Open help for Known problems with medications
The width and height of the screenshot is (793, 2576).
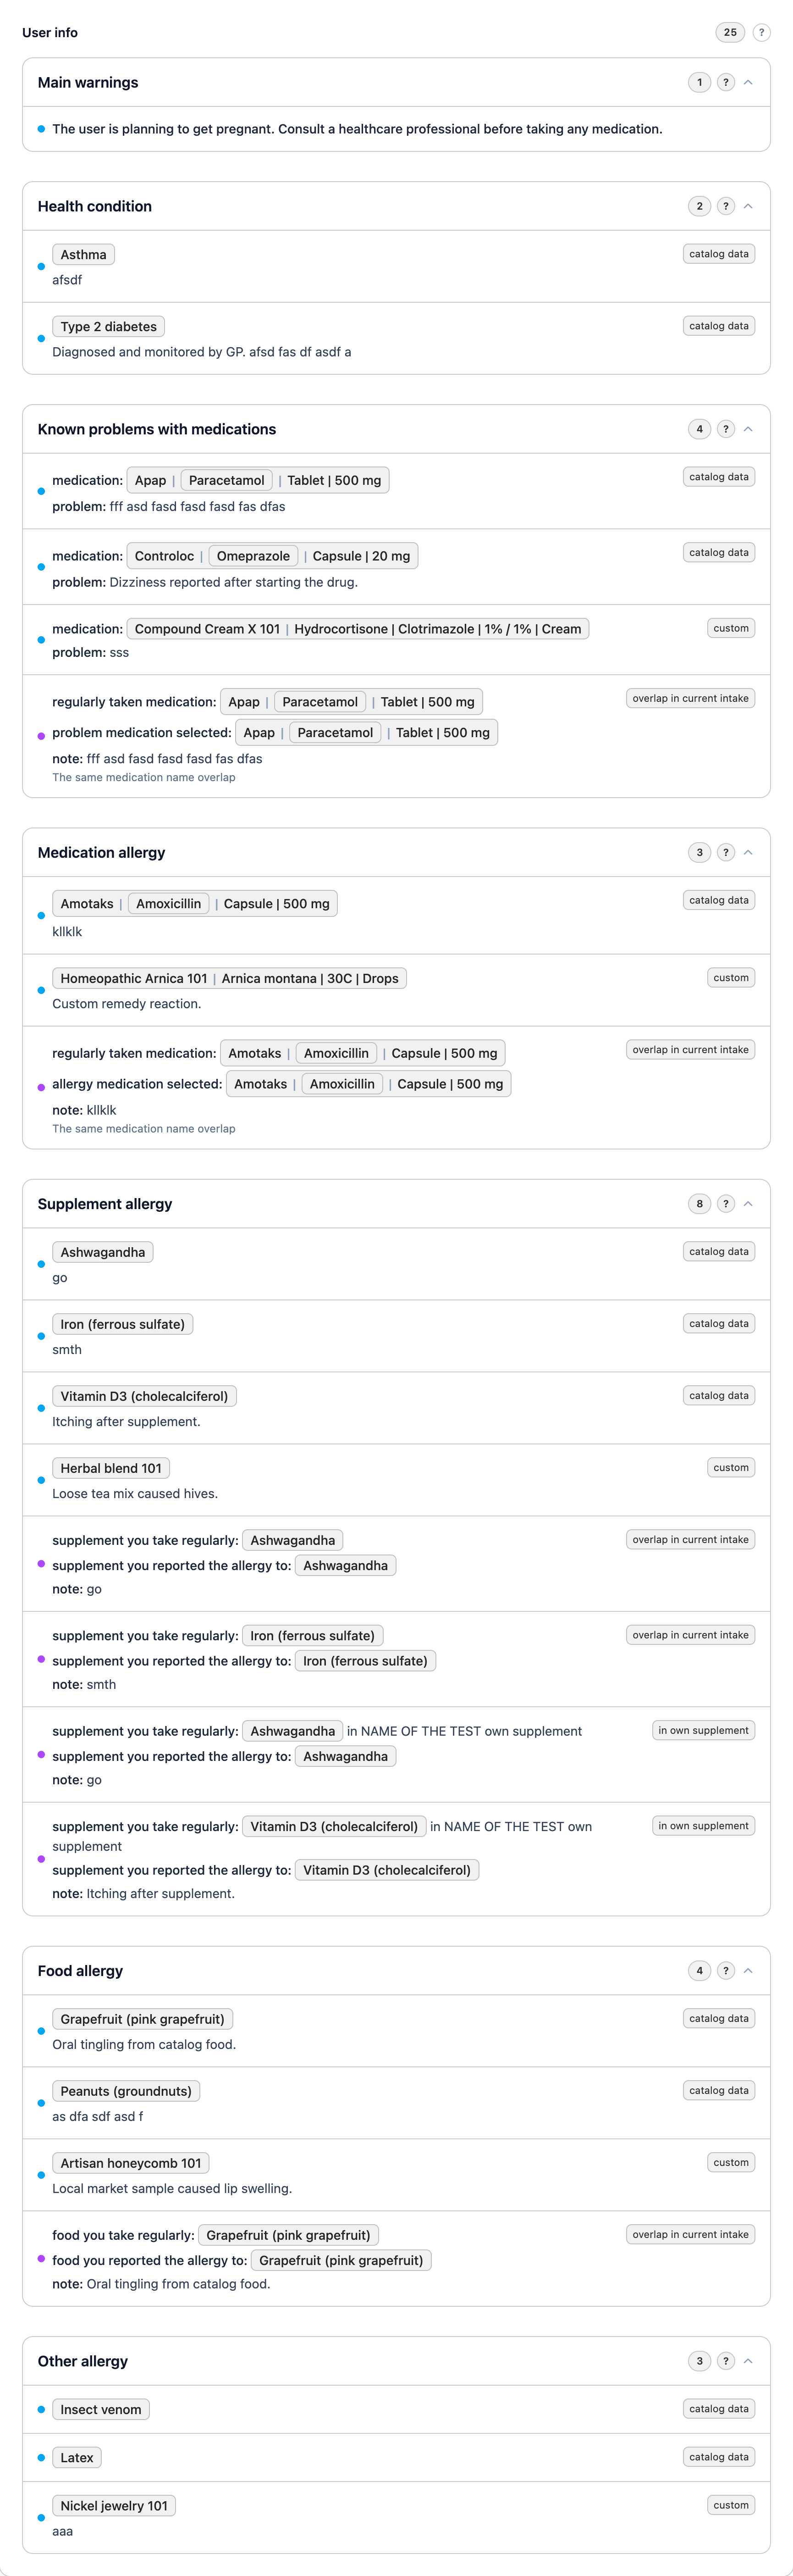(726, 429)
